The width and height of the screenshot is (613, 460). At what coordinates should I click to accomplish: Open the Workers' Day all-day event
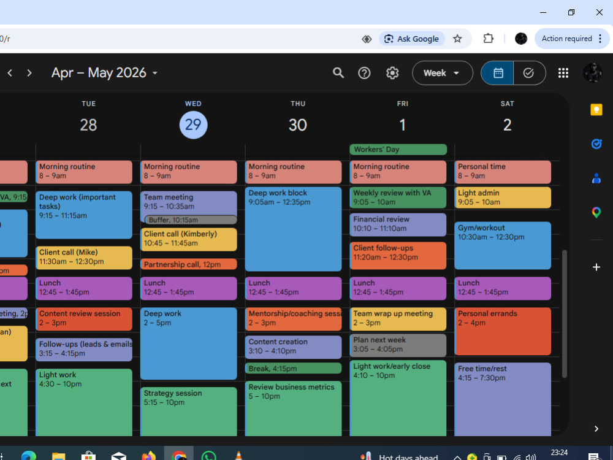point(398,150)
